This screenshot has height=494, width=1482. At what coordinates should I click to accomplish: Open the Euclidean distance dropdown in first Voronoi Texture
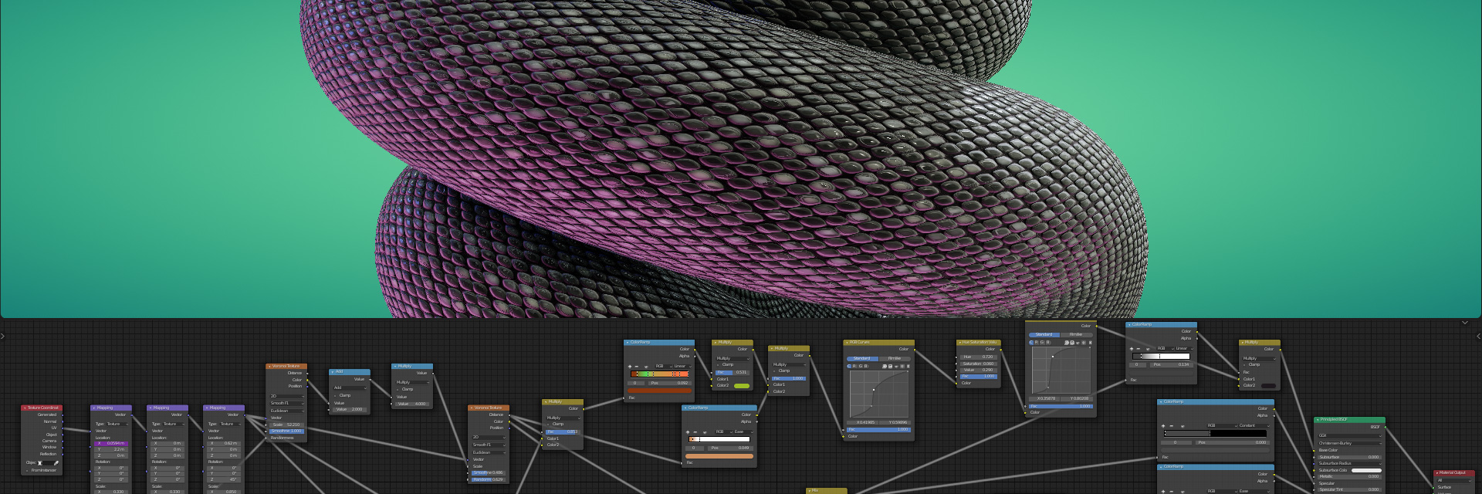286,411
